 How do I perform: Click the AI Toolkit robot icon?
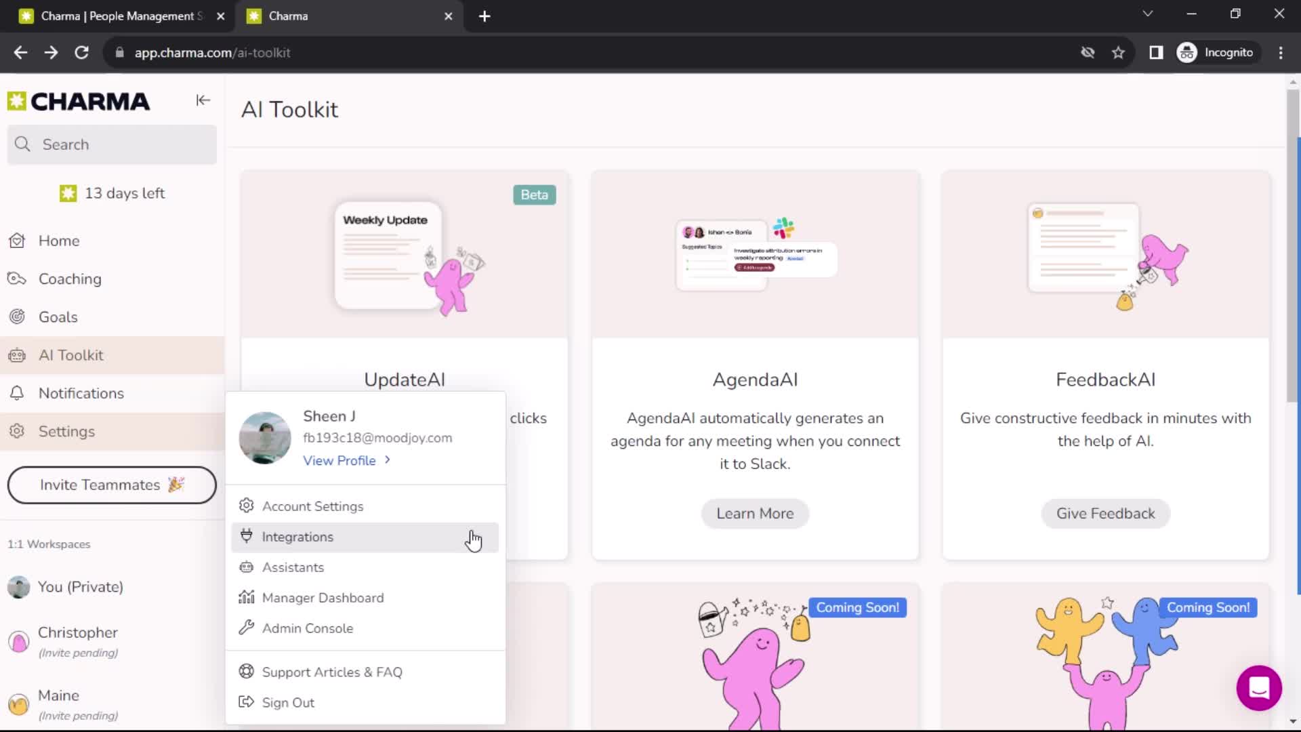[x=17, y=355]
